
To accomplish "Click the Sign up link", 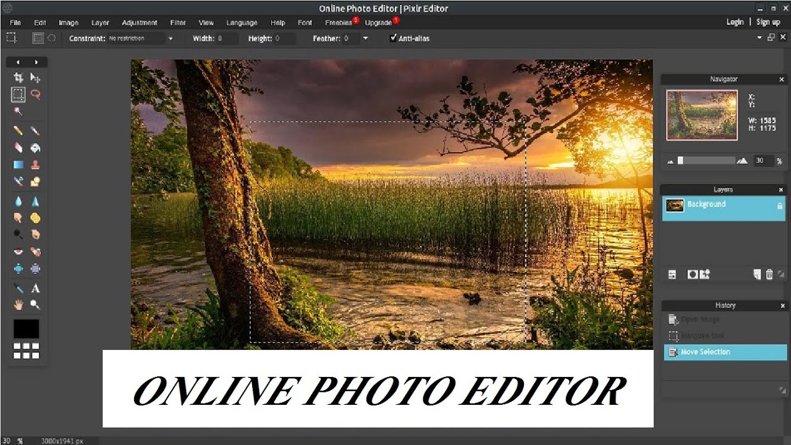I will [768, 22].
